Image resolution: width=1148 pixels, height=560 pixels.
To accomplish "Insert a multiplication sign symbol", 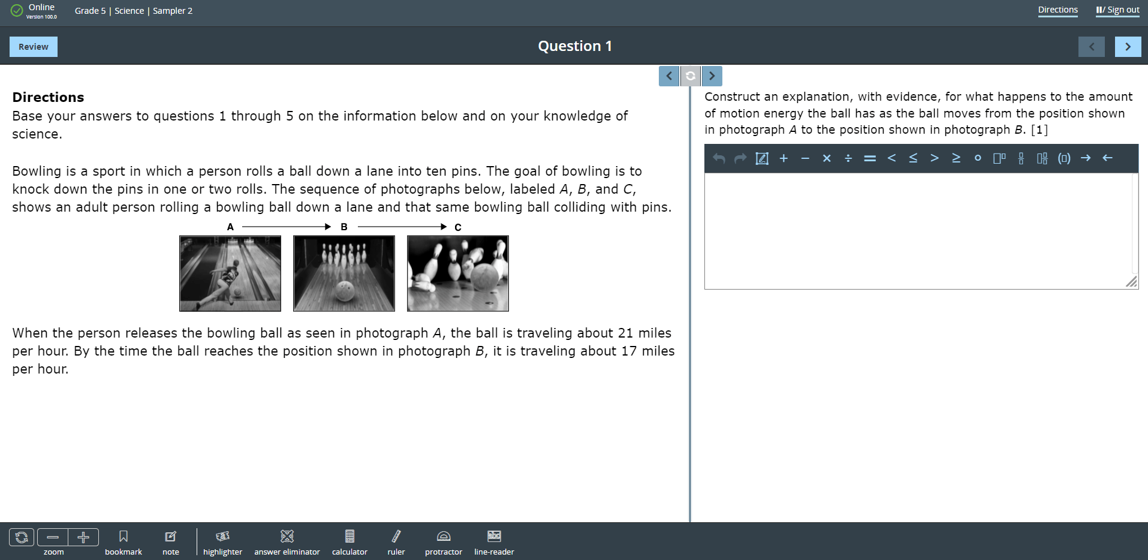I will click(827, 158).
